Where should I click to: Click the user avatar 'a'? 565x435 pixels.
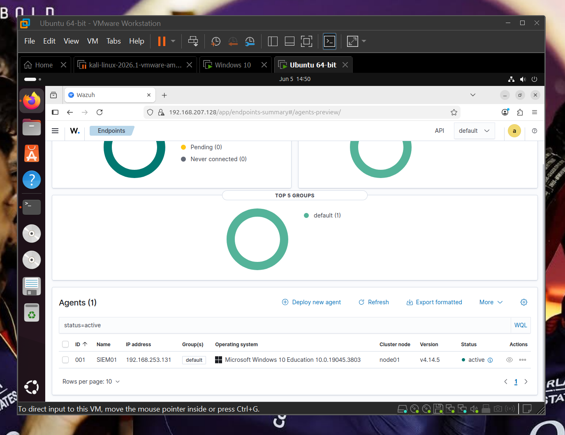coord(514,131)
